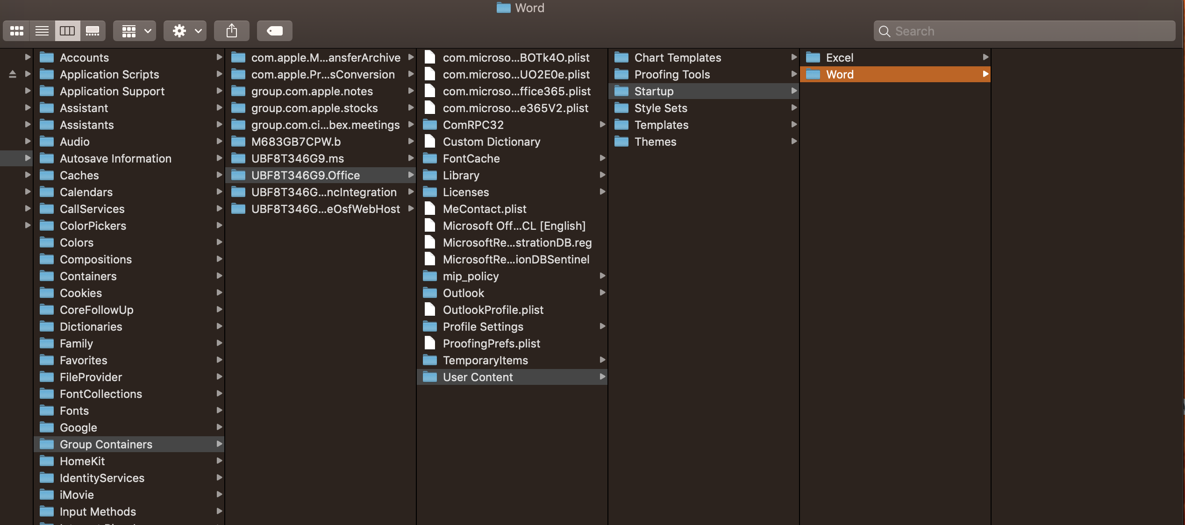Viewport: 1185px width, 525px height.
Task: Open the Templates folder
Action: 704,125
